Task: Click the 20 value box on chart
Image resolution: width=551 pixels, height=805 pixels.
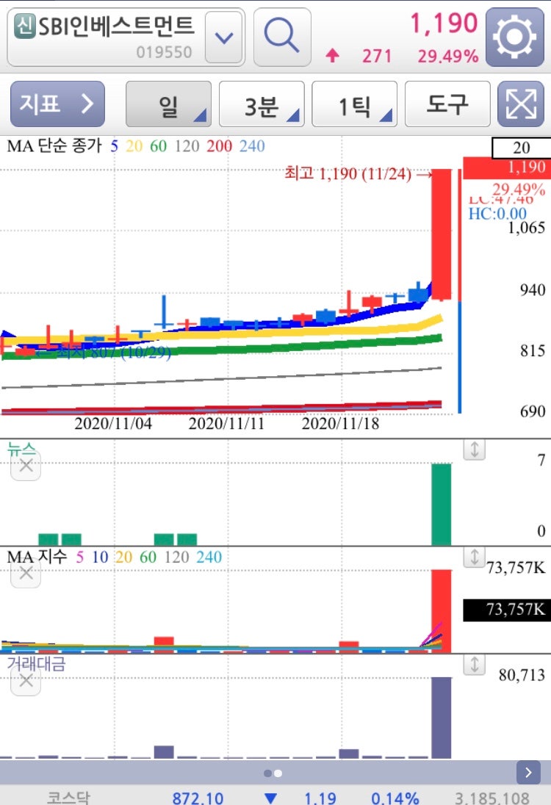Action: pos(521,148)
